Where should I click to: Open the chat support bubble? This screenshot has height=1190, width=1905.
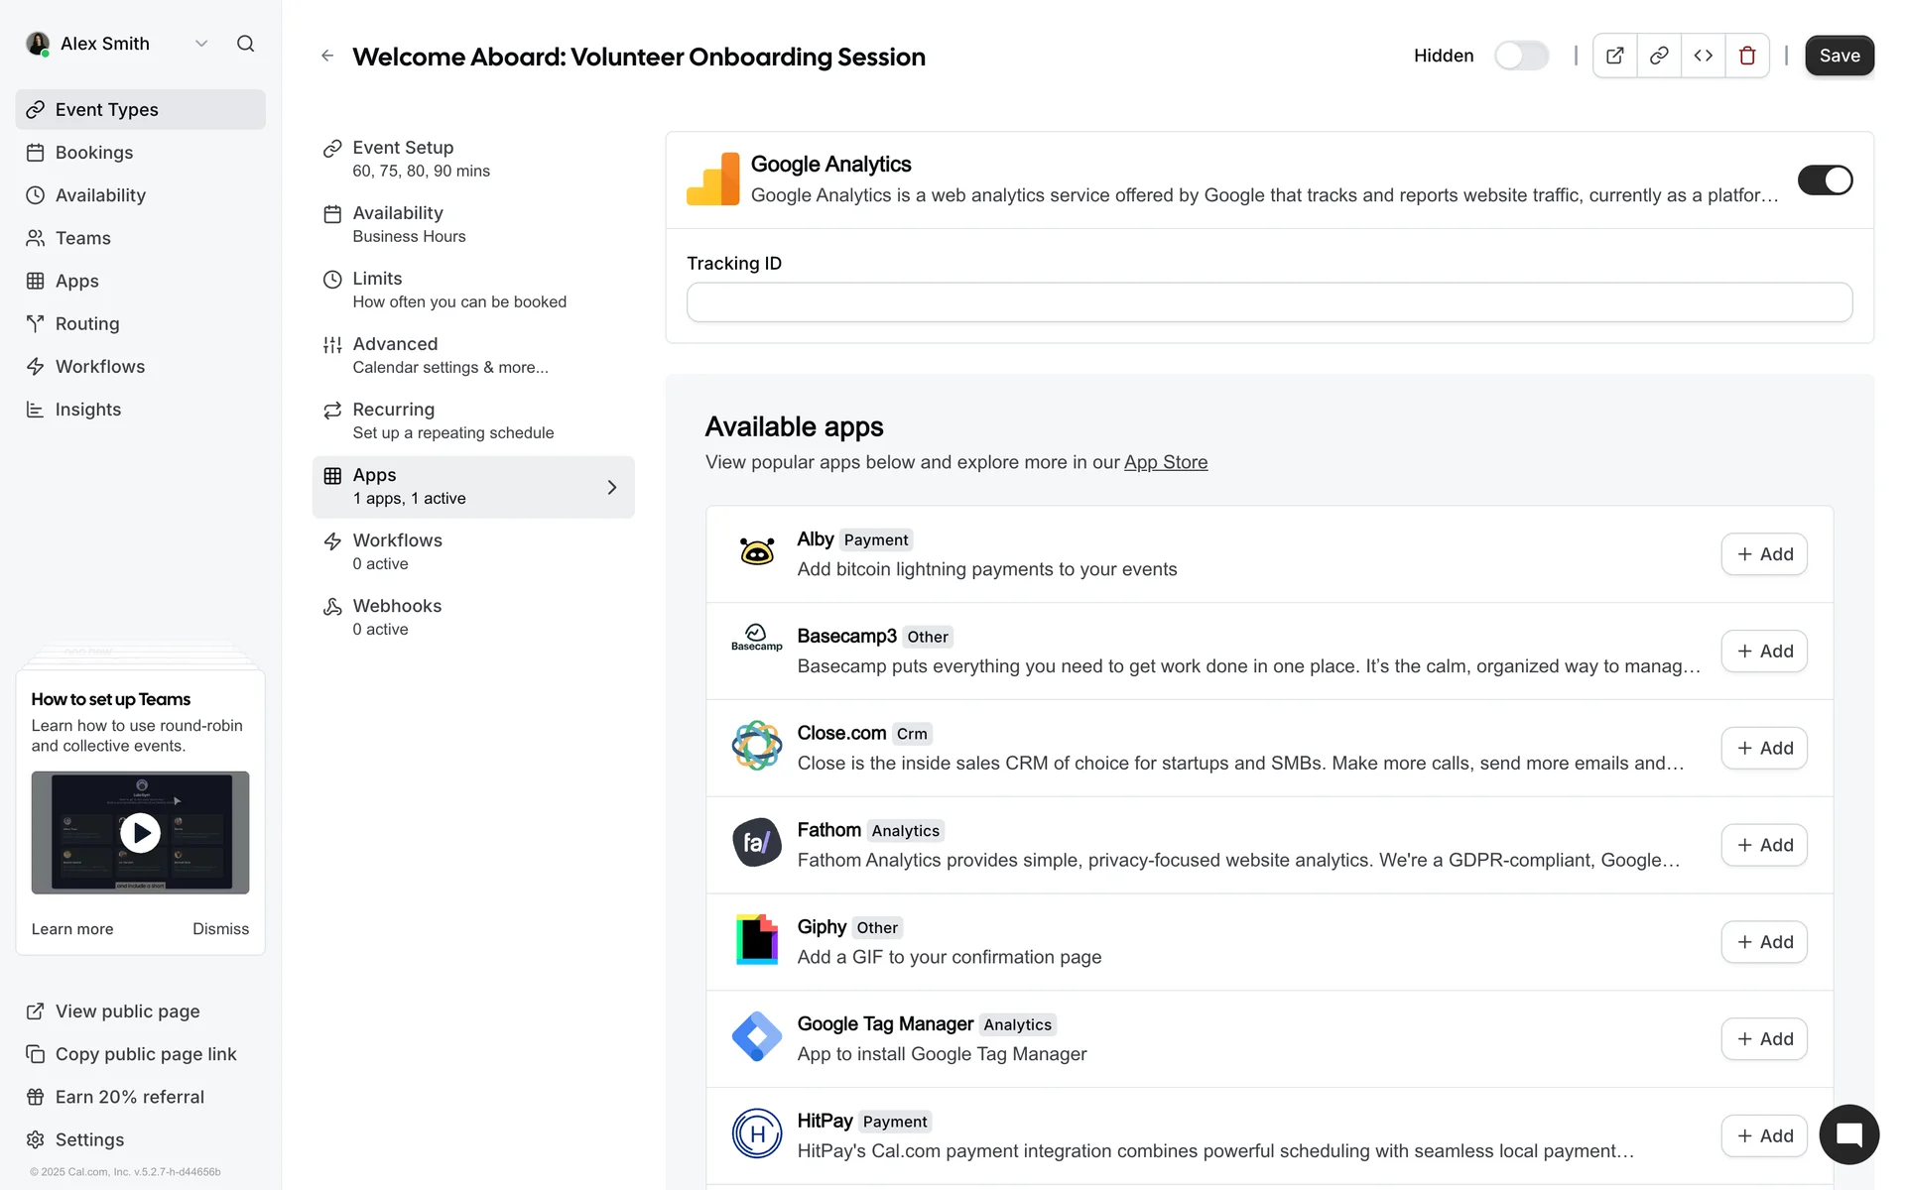click(1848, 1134)
